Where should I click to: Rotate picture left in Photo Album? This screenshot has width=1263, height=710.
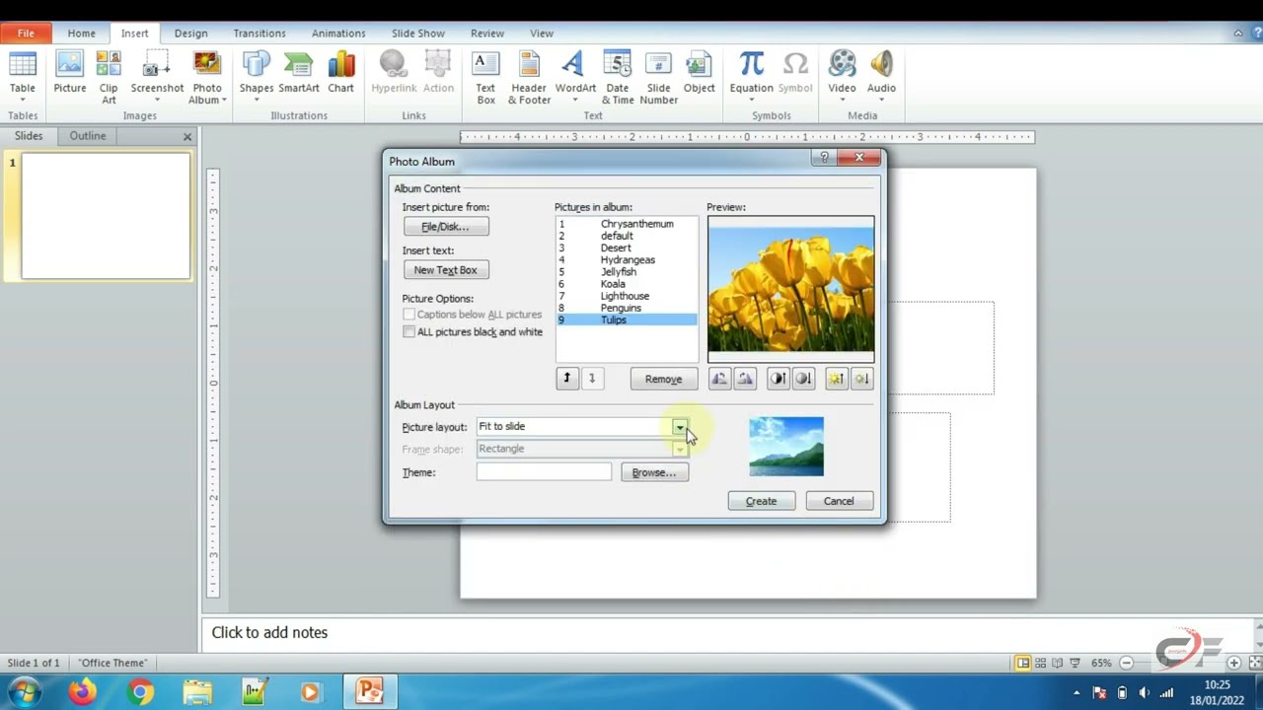click(x=719, y=379)
